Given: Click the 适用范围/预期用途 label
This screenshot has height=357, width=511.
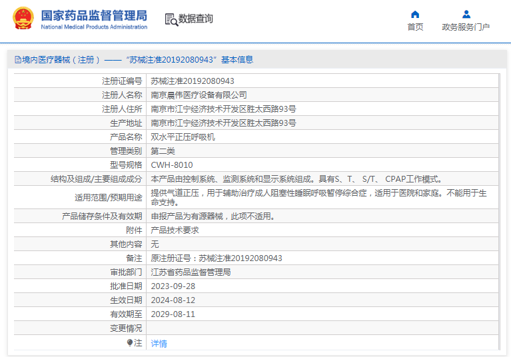Looking at the screenshot, I should (108, 198).
